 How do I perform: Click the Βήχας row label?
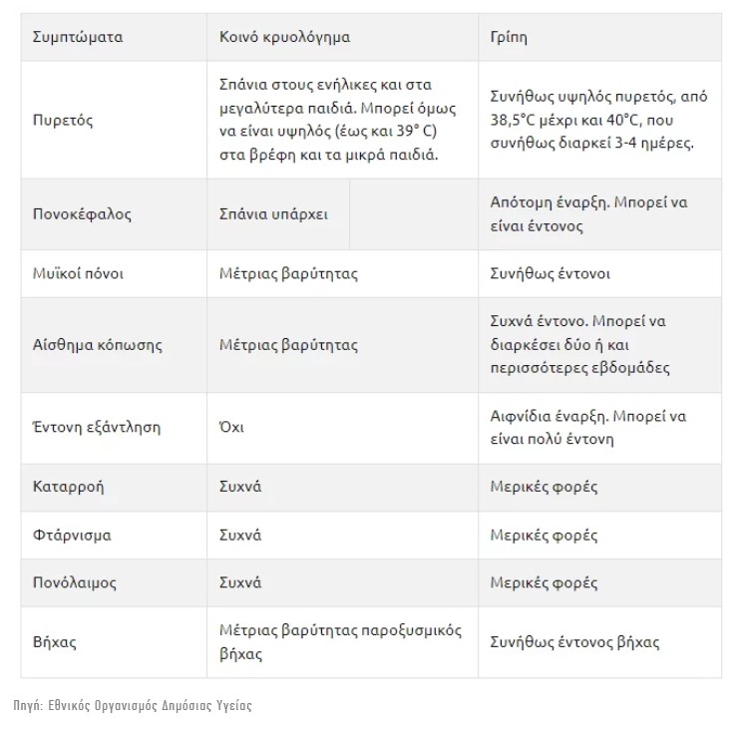point(54,642)
